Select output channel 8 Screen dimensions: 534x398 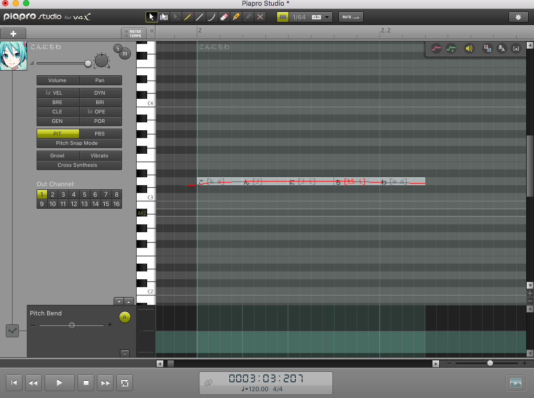116,194
